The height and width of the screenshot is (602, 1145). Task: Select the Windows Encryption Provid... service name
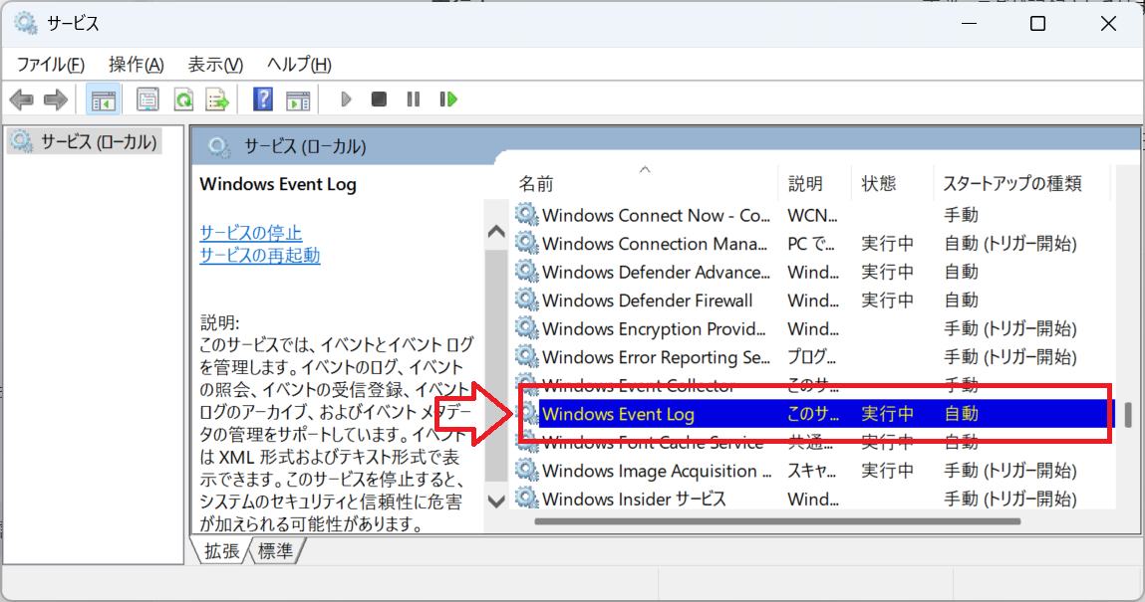(654, 328)
